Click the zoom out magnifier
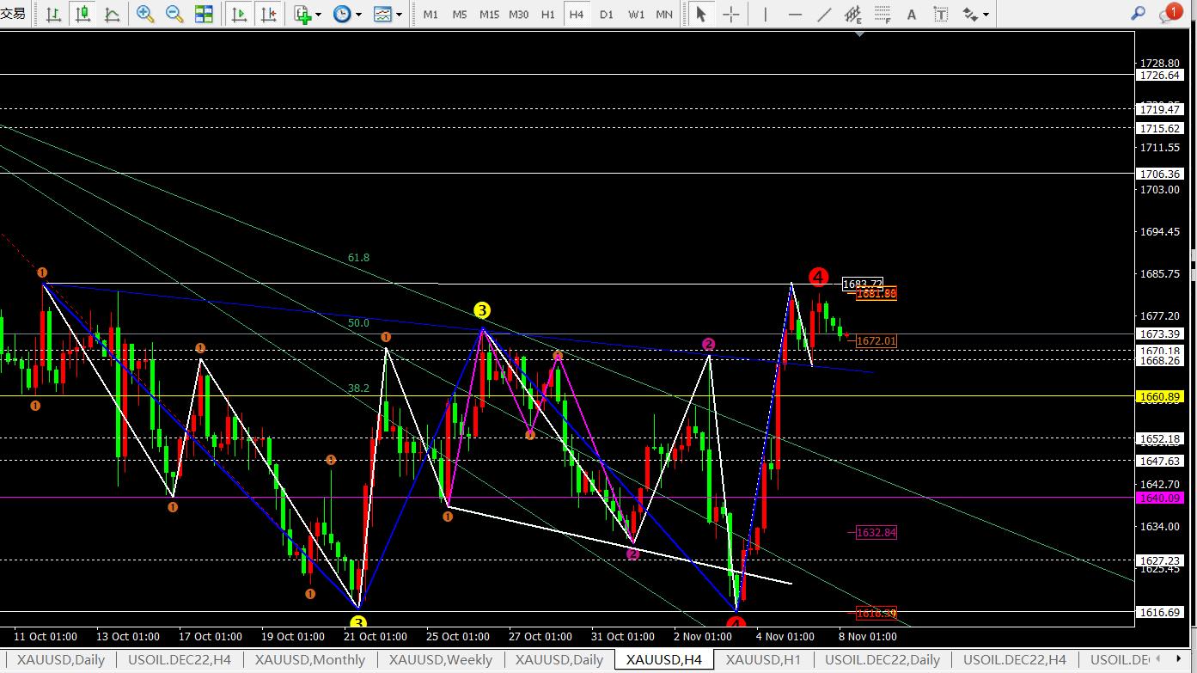Image resolution: width=1197 pixels, height=673 pixels. (174, 15)
